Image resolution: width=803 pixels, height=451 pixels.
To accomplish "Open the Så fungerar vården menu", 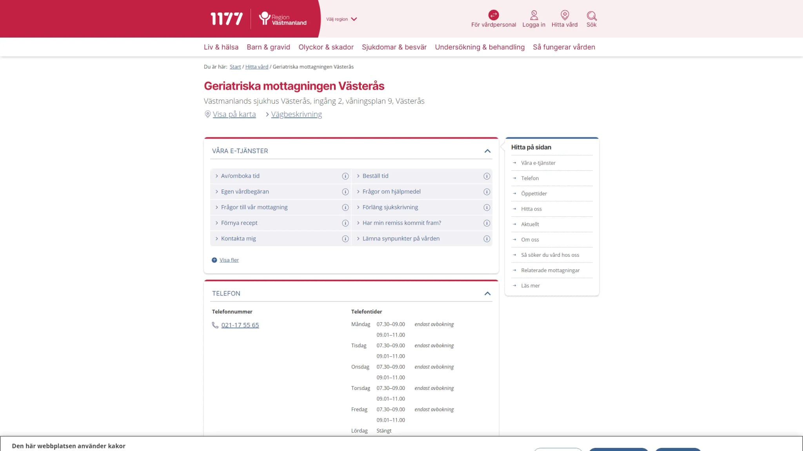I will [x=564, y=47].
